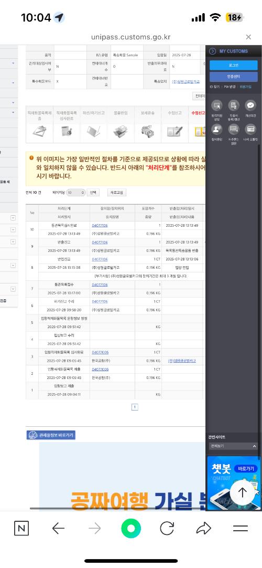Screen dimensions: 262x568
Task: Click the 적재화물목록 심사완료 step icon
Action: tap(67, 131)
